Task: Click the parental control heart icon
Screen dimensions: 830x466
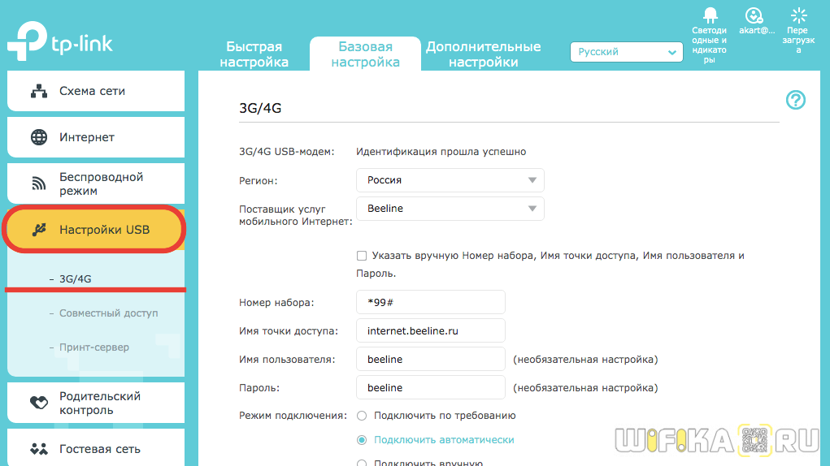Action: coord(39,403)
